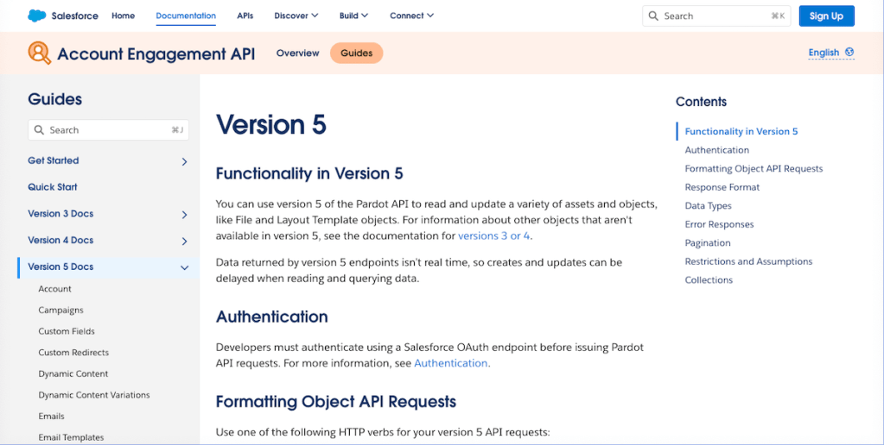This screenshot has height=445, width=884.
Task: Open APIs in top navigation
Action: pyautogui.click(x=245, y=16)
